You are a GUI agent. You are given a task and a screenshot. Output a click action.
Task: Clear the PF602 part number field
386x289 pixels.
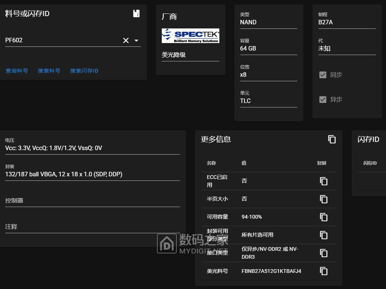point(126,40)
